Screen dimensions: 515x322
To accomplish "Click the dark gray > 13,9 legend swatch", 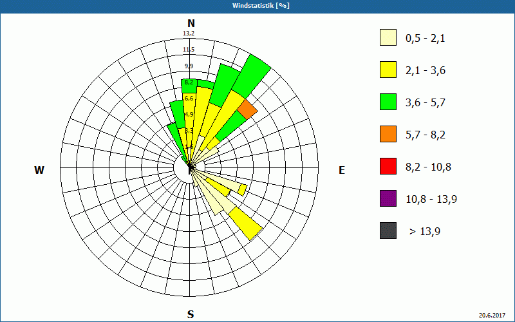I will (388, 231).
